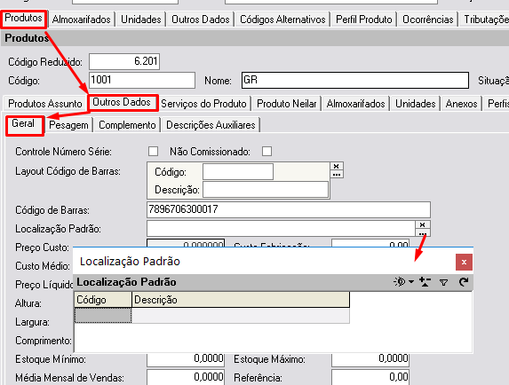Click the sun-eye view icon in grid toolbar
Image resolution: width=509 pixels, height=385 pixels.
(400, 281)
